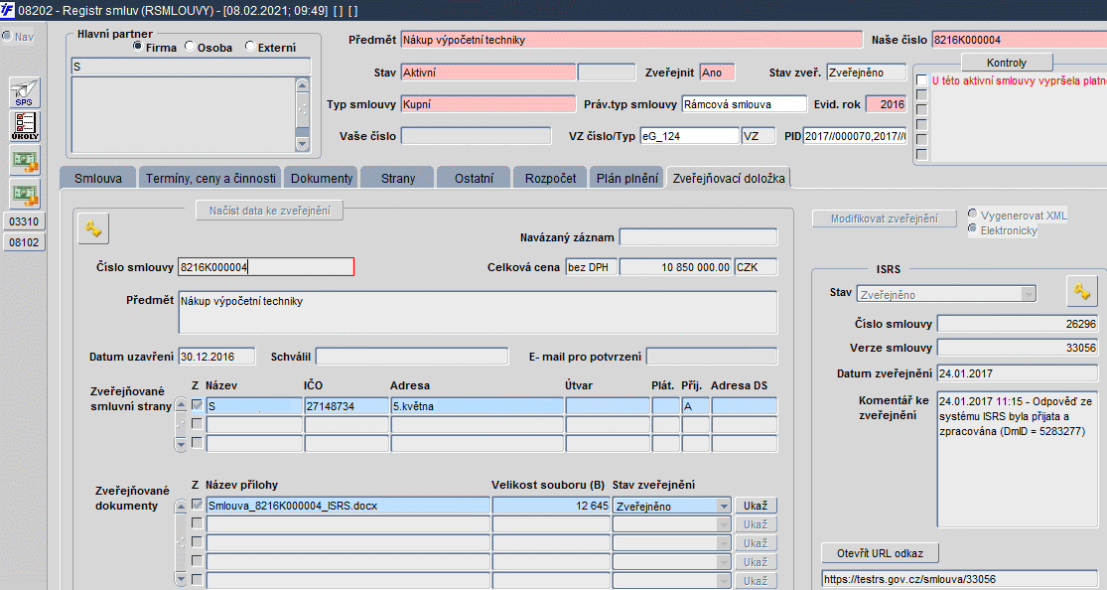Click the Stav field showing Aktivní

click(x=487, y=73)
